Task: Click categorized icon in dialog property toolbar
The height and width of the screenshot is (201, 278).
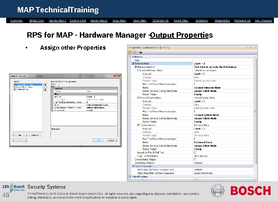Action: (53, 85)
